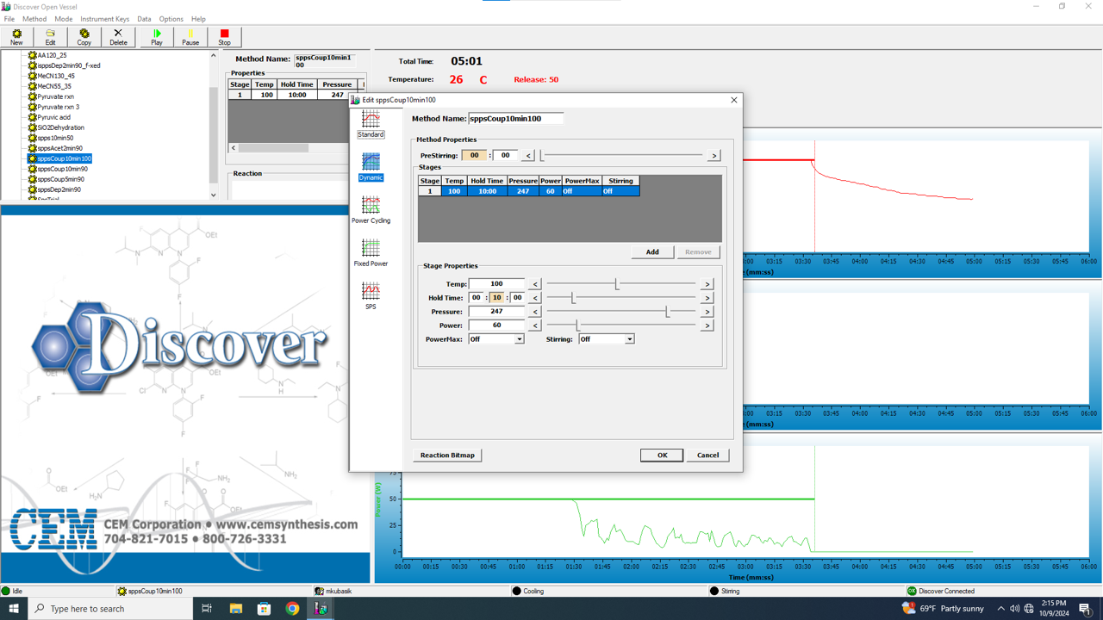
Task: Click the Temp slider track
Action: pos(655,284)
